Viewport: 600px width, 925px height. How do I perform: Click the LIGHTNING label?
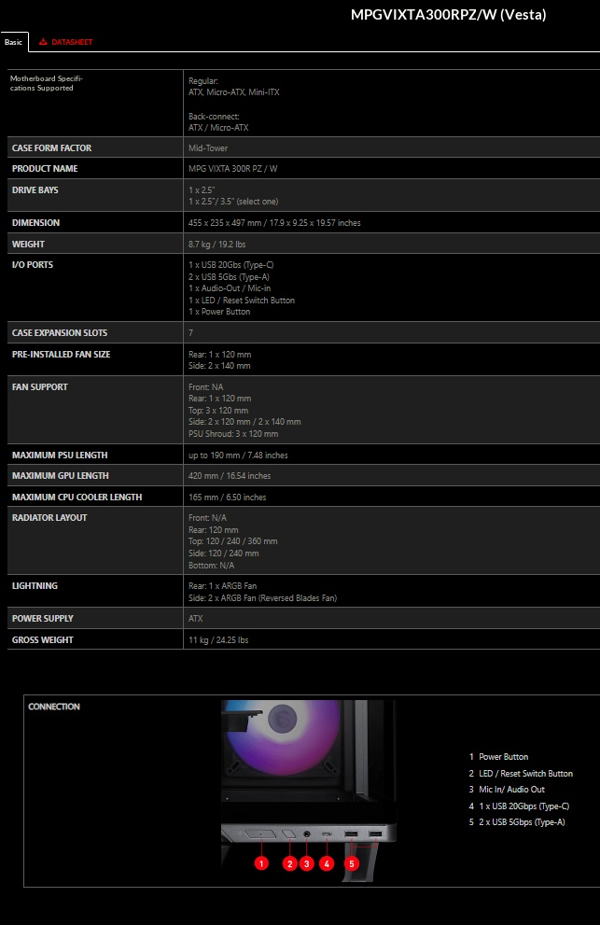[x=35, y=586]
